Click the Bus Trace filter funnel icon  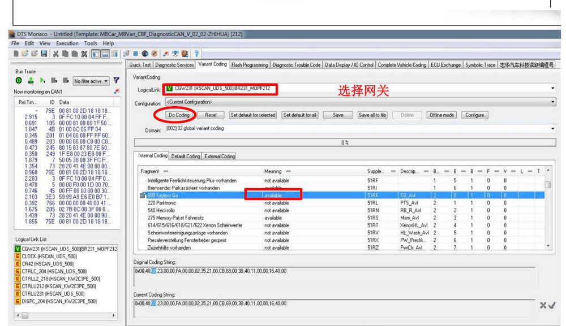117,80
